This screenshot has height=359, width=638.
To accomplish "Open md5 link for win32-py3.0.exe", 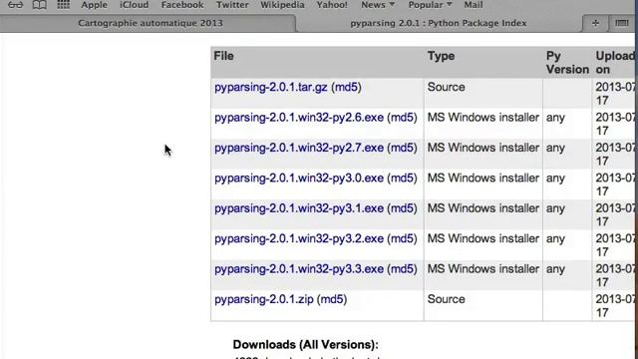I will [x=402, y=179].
